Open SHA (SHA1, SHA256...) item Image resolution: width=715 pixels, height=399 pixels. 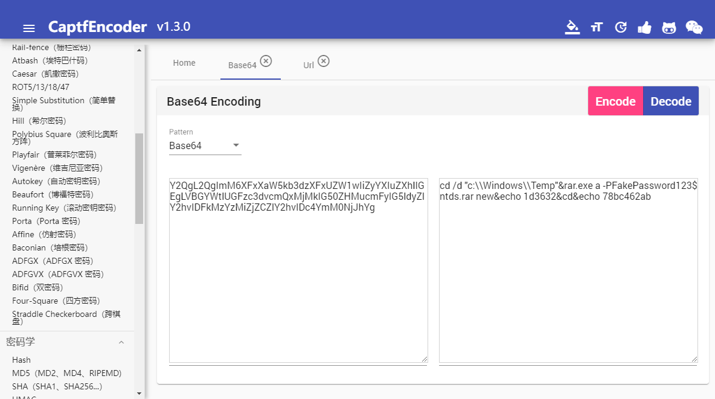click(57, 386)
